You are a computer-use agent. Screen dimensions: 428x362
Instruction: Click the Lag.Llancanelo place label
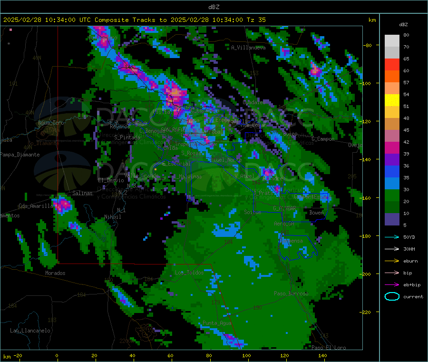[30, 331]
